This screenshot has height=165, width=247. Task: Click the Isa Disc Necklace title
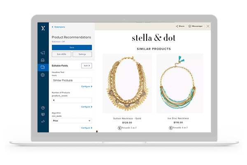[178, 118]
